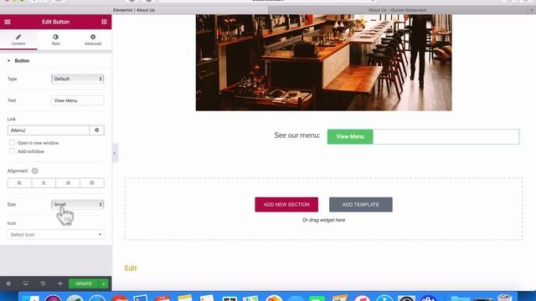This screenshot has width=536, height=301.
Task: Click the green UPDATE button
Action: (84, 283)
